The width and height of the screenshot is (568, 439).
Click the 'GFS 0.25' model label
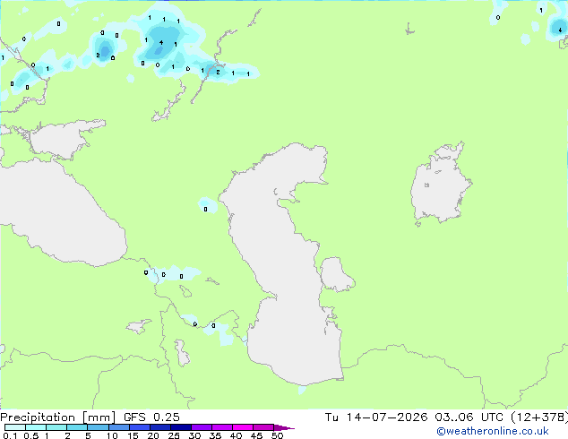151,417
